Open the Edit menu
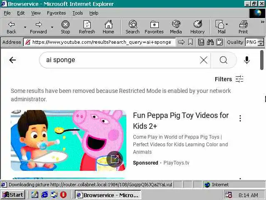Image resolution: width=266 pixels, height=200 pixels. point(21,13)
